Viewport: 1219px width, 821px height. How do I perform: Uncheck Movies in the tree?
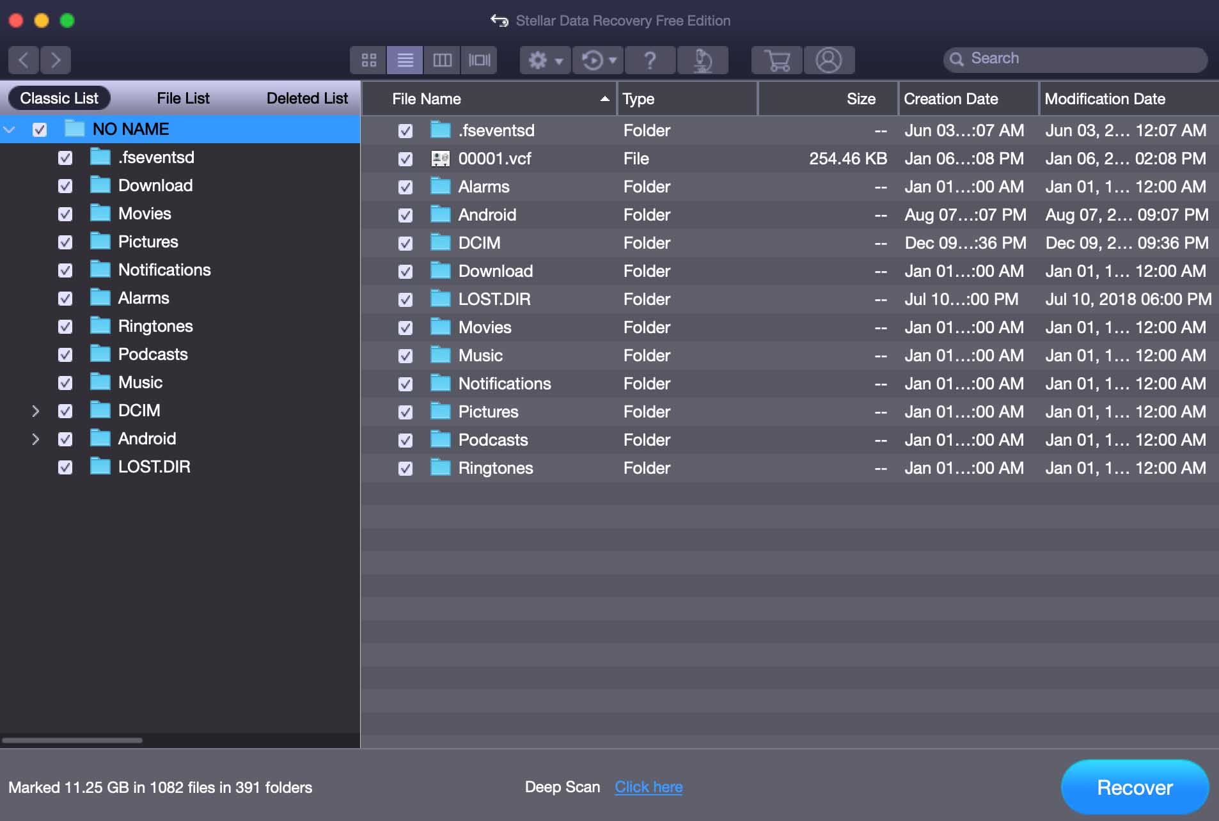65,214
